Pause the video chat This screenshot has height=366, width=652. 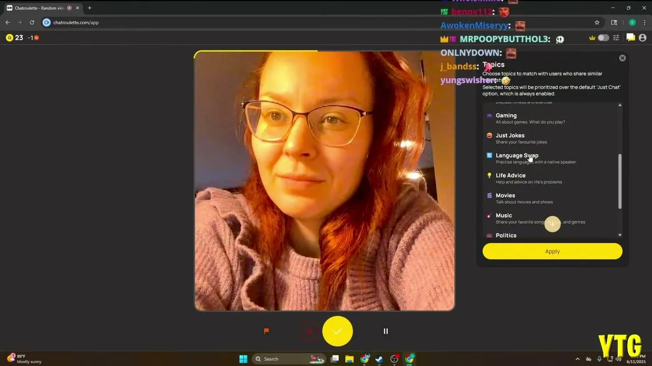point(386,331)
